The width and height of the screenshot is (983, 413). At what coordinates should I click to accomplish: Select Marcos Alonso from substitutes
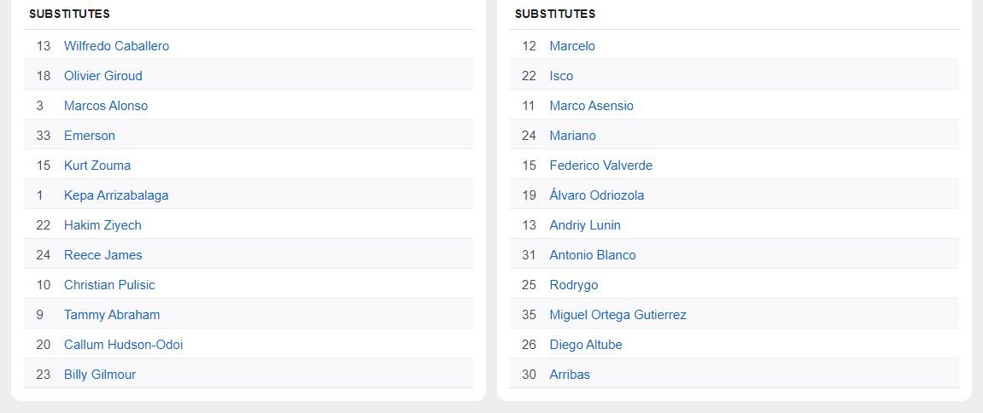point(105,106)
